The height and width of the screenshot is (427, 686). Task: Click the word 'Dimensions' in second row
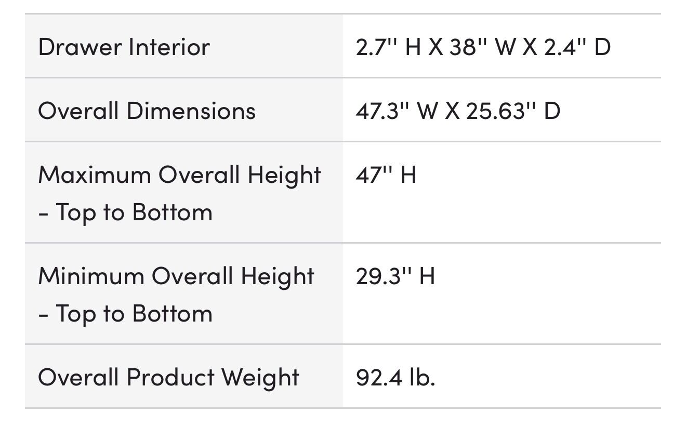(x=191, y=111)
